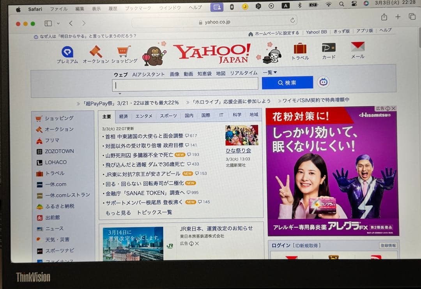Expand the 一覧 search category dropdown

tap(270, 72)
